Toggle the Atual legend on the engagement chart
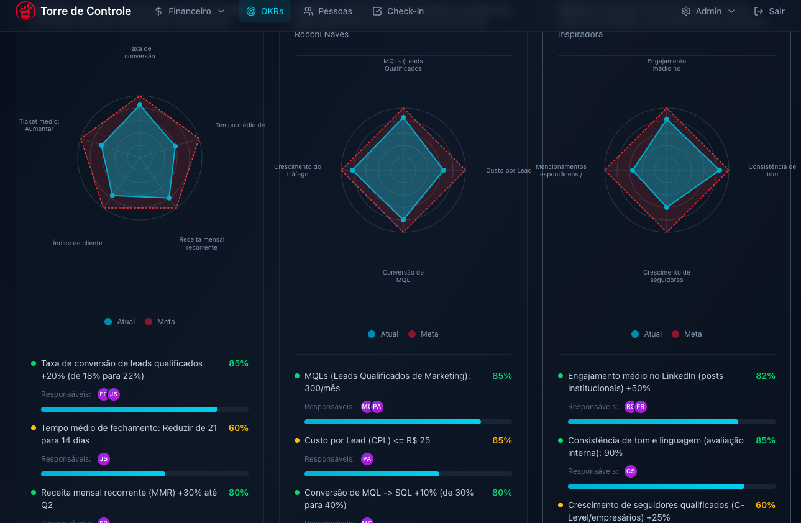The image size is (801, 523). tap(646, 334)
